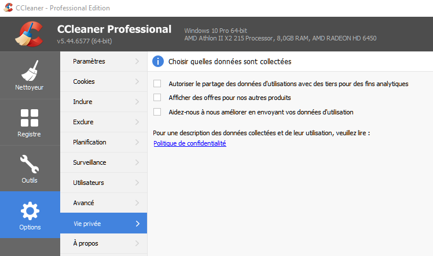Open the Politique de confidentialité link

point(190,143)
